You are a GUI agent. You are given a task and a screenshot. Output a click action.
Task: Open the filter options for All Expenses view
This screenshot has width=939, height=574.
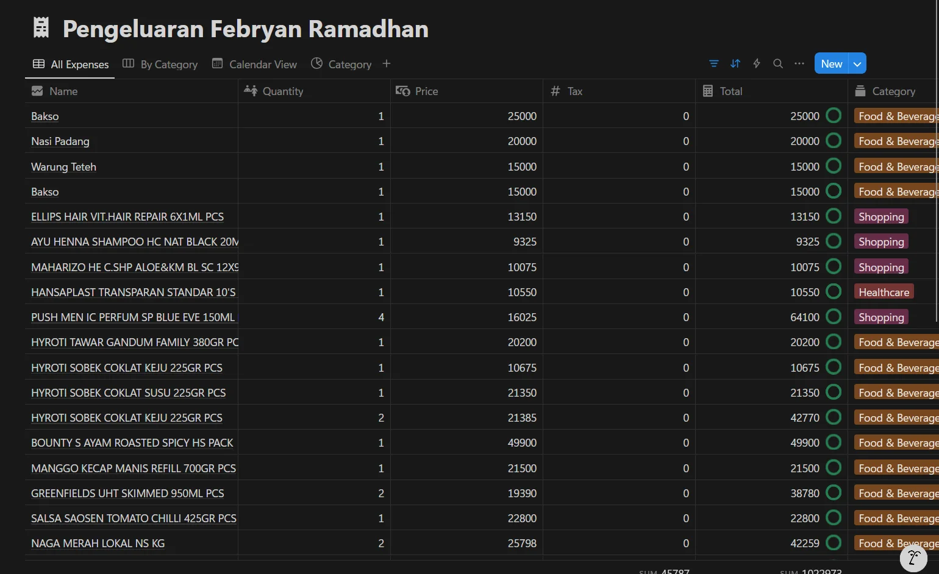pos(713,63)
